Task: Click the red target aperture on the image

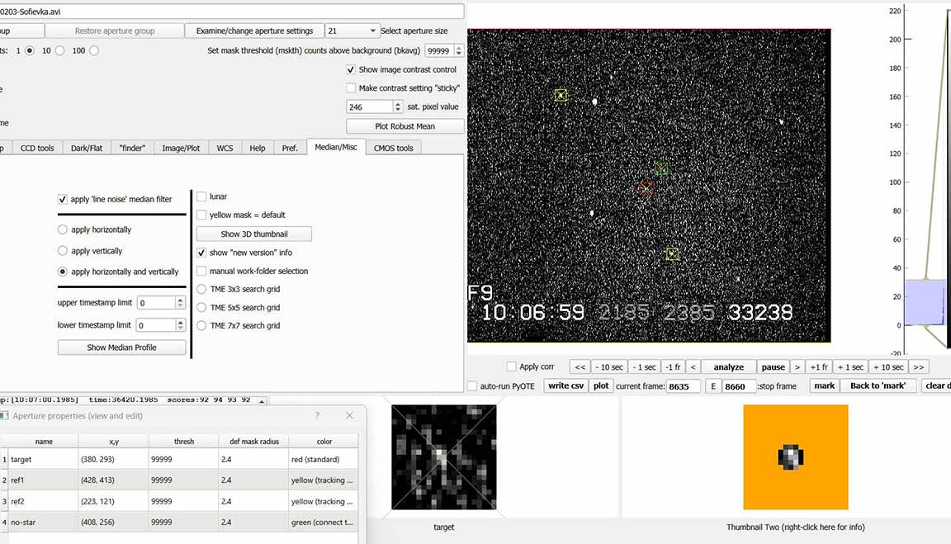Action: click(646, 189)
